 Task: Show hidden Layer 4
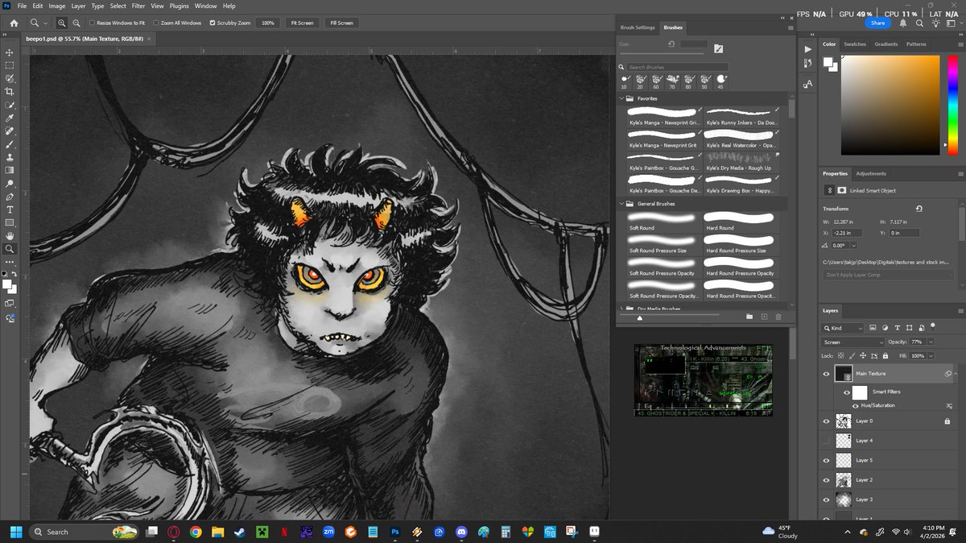pyautogui.click(x=826, y=441)
